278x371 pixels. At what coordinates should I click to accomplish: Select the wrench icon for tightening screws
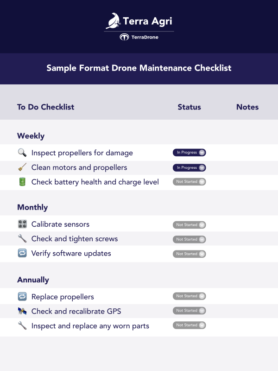(22, 239)
